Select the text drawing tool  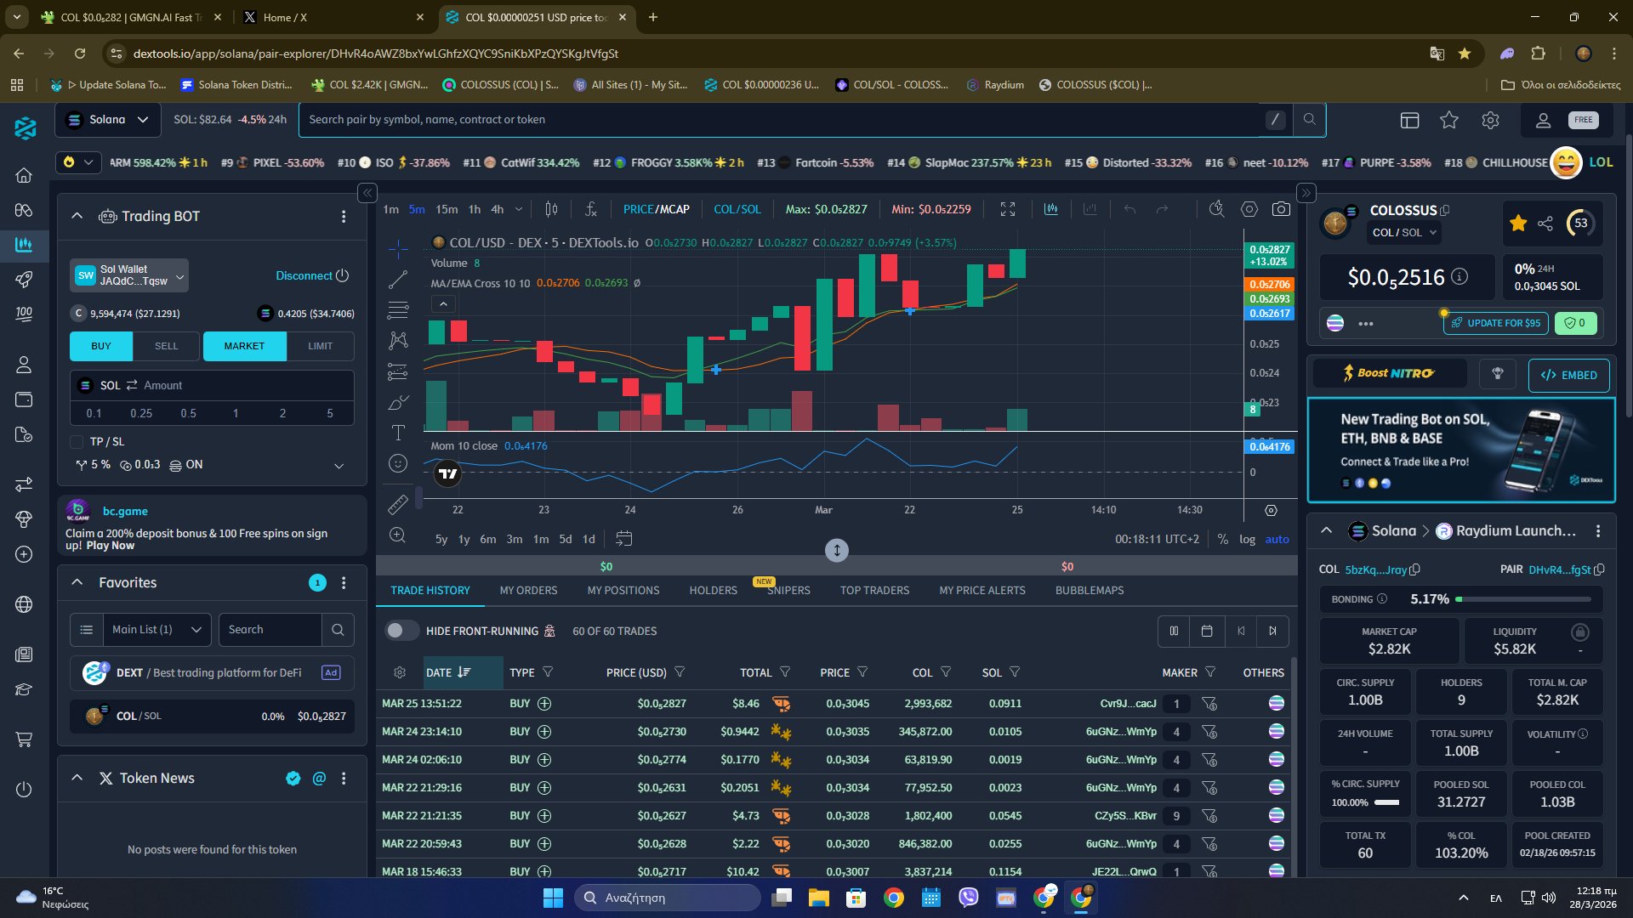pyautogui.click(x=397, y=433)
